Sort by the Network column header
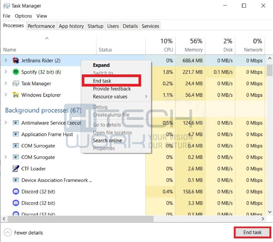 coord(250,45)
